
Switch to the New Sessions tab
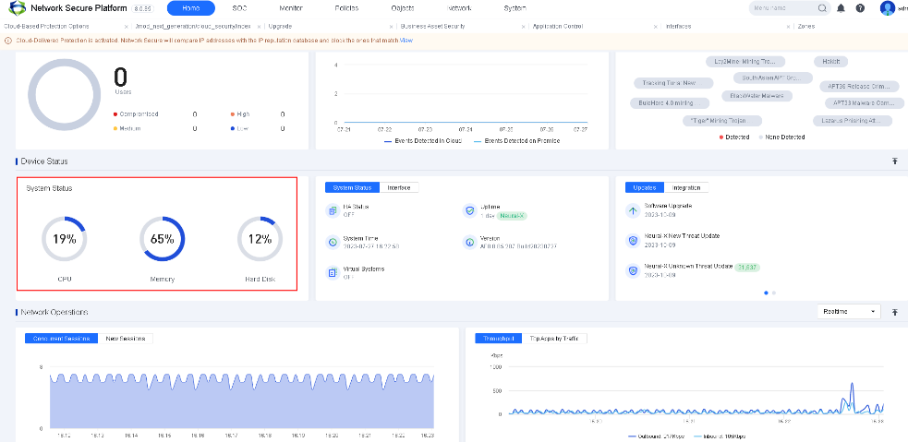pyautogui.click(x=126, y=339)
